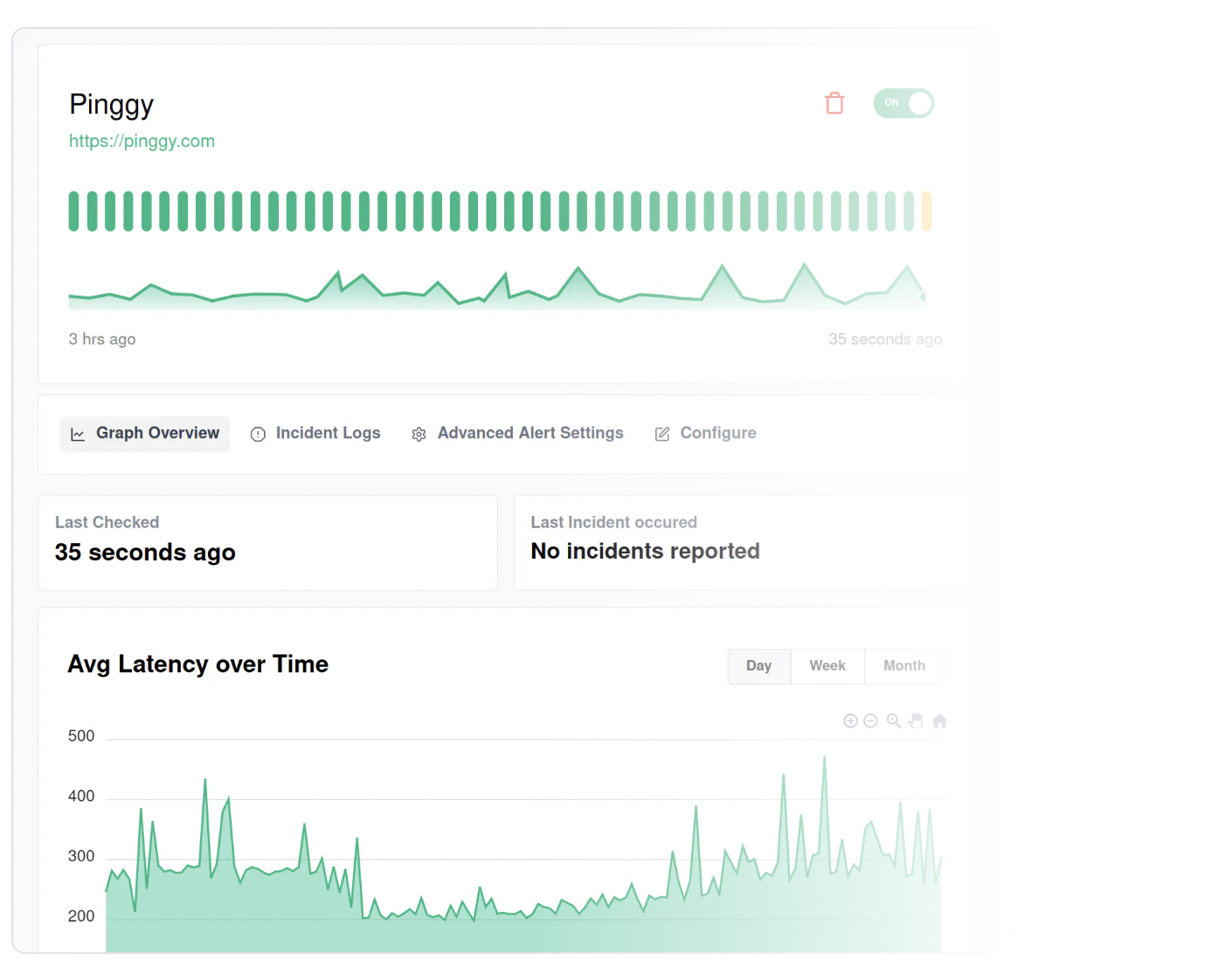Click the 300 y-axis label
This screenshot has width=1218, height=960.
pos(81,857)
